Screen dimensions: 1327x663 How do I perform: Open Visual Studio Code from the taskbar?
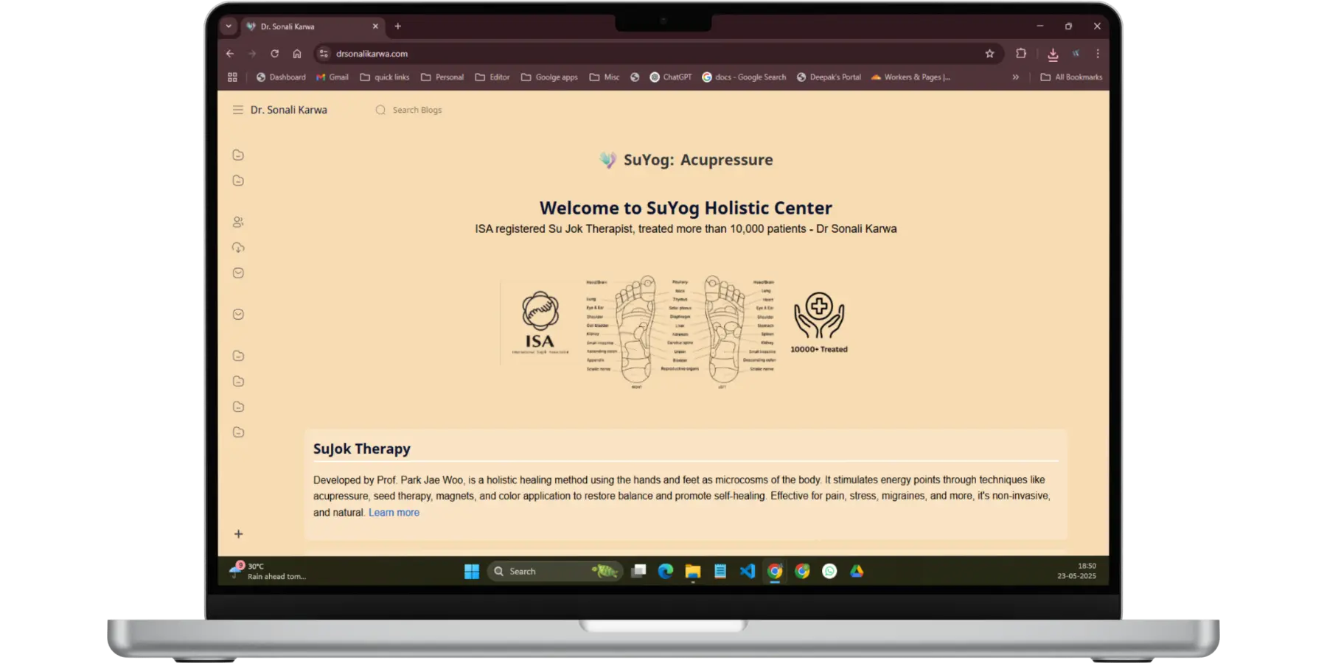tap(748, 572)
